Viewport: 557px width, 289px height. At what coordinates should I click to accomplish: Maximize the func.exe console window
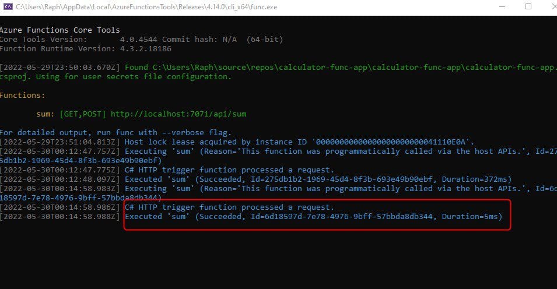point(528,7)
